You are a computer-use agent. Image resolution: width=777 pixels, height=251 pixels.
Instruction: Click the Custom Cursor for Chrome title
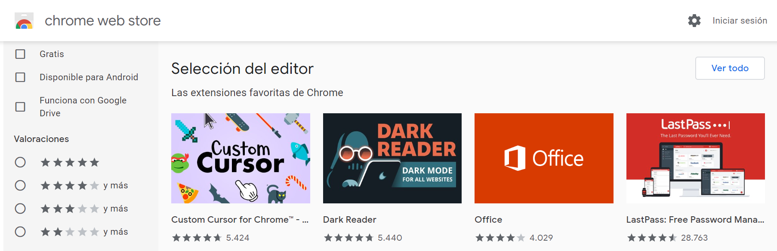240,220
